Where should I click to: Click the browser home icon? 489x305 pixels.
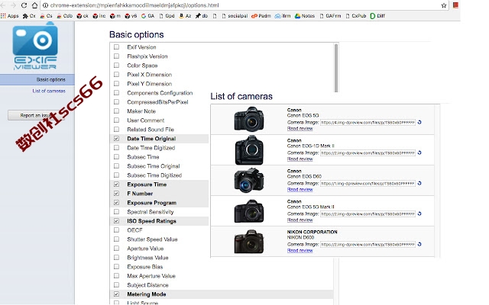(34, 5)
